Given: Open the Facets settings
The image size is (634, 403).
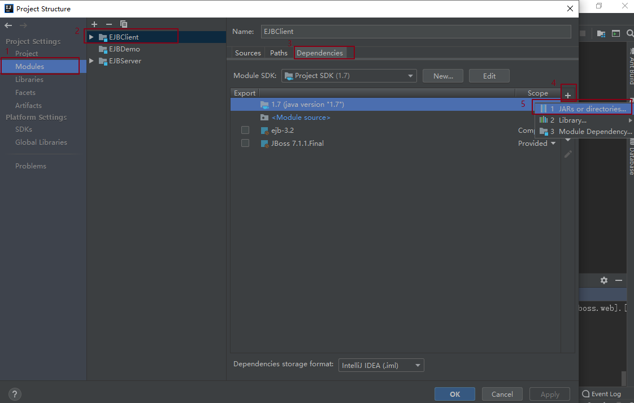Looking at the screenshot, I should click(x=25, y=92).
